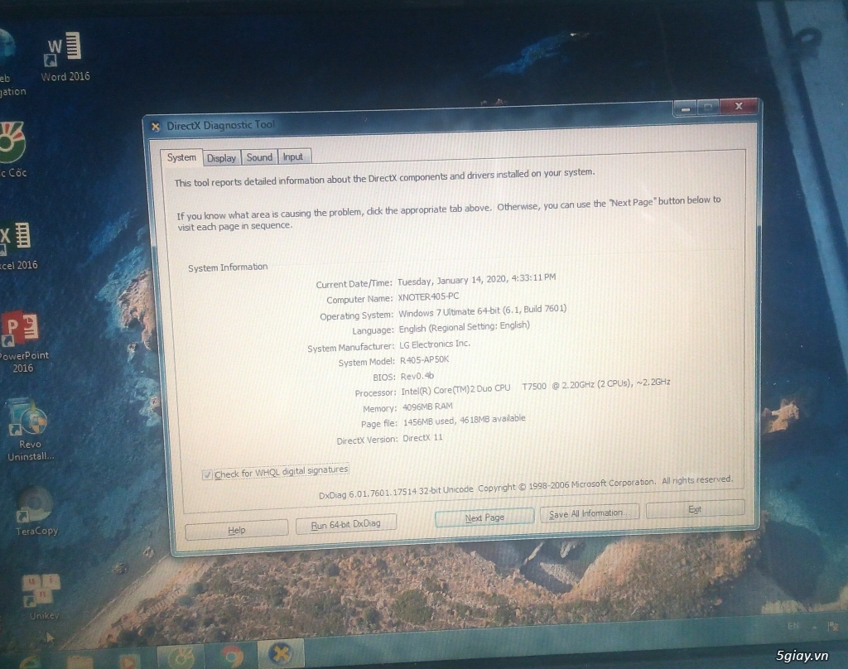Launch the TeraCopy desktop shortcut
Image resolution: width=848 pixels, height=669 pixels.
click(x=36, y=511)
